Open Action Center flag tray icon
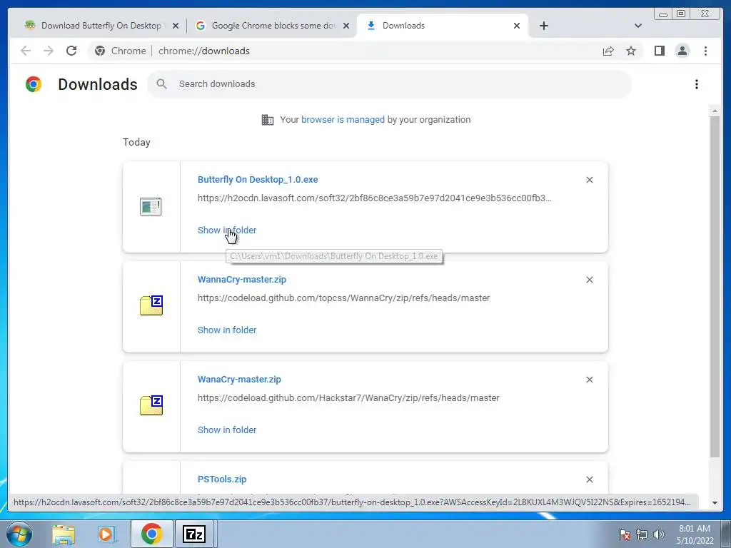731x548 pixels. pyautogui.click(x=625, y=534)
